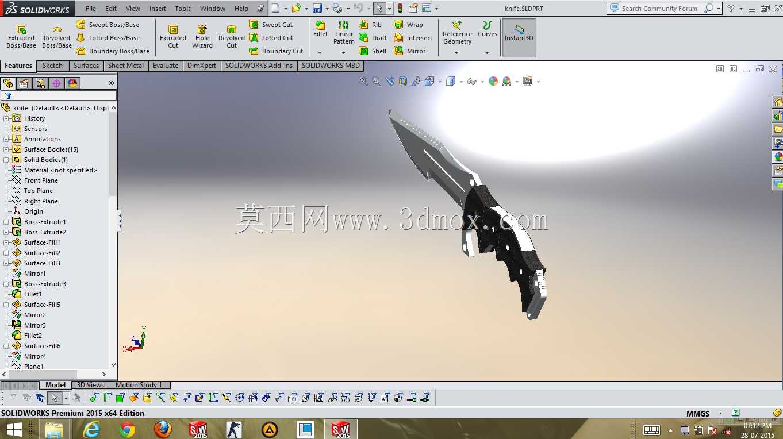The height and width of the screenshot is (439, 783).
Task: Open the Tools menu
Action: tap(183, 9)
